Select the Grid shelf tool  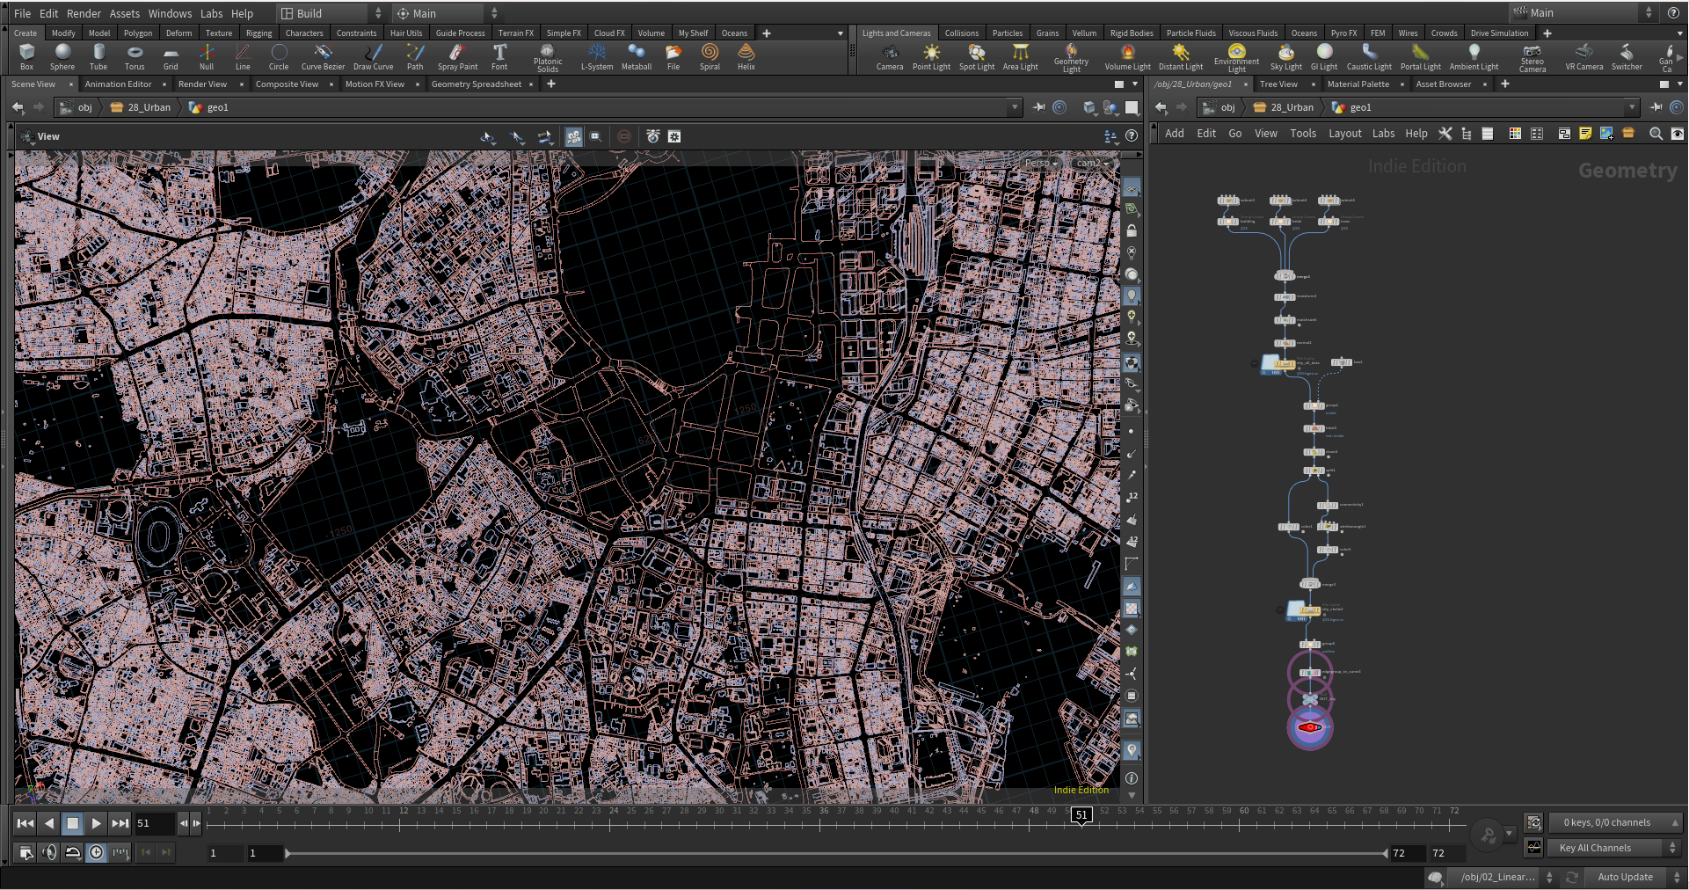(x=171, y=57)
